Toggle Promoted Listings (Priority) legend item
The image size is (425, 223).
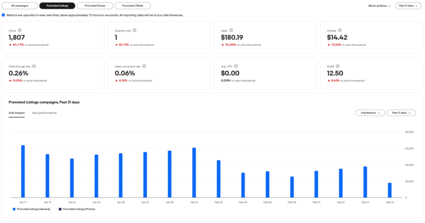82,208
